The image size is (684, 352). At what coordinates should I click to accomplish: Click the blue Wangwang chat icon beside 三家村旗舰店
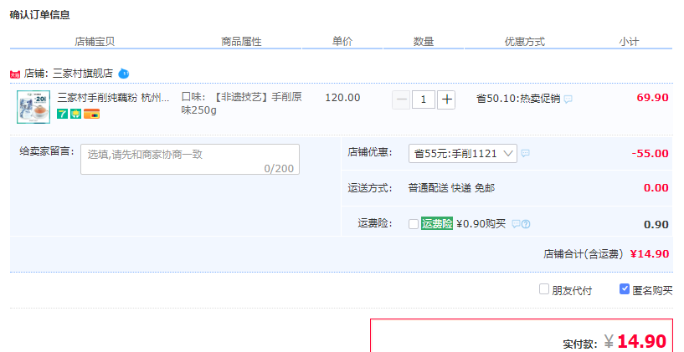click(124, 74)
